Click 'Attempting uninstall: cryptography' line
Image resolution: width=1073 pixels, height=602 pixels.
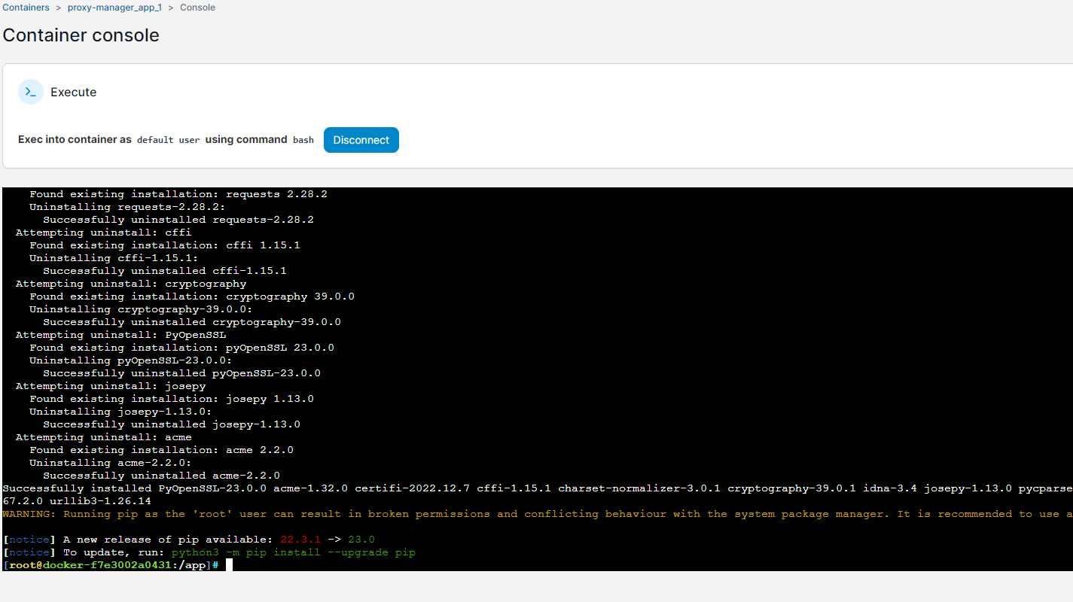pyautogui.click(x=131, y=284)
